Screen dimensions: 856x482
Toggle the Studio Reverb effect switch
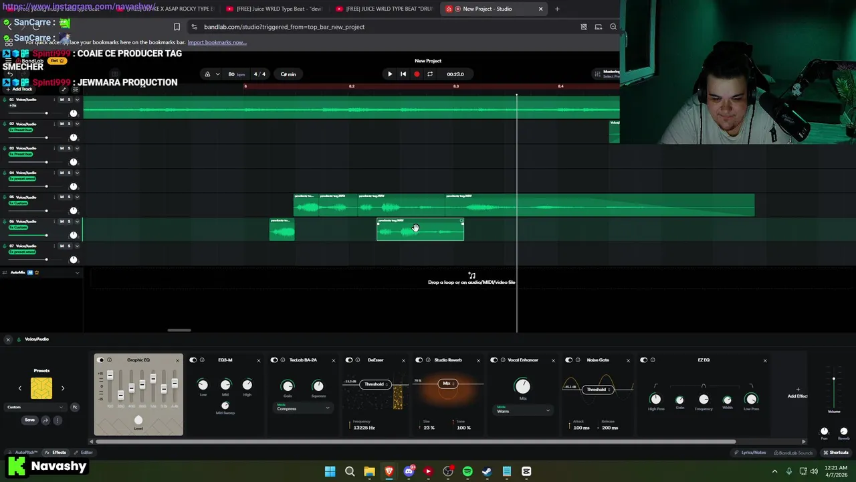pyautogui.click(x=419, y=360)
